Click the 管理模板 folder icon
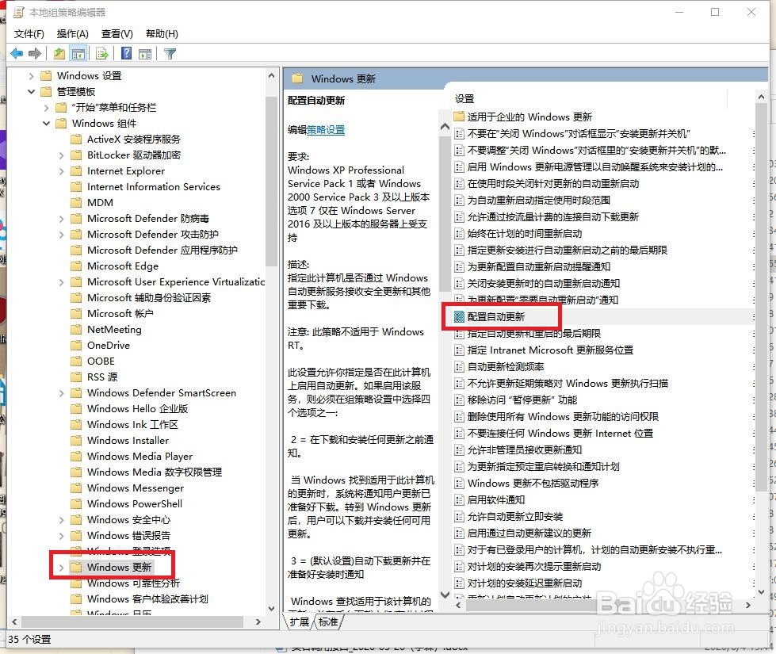776x654 pixels. pos(46,92)
